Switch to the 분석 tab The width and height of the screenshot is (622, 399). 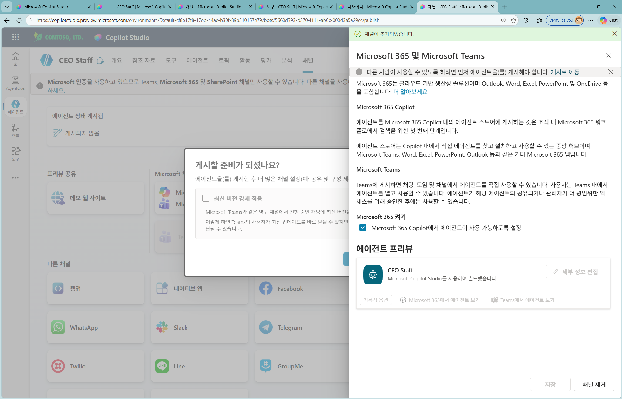pyautogui.click(x=287, y=61)
